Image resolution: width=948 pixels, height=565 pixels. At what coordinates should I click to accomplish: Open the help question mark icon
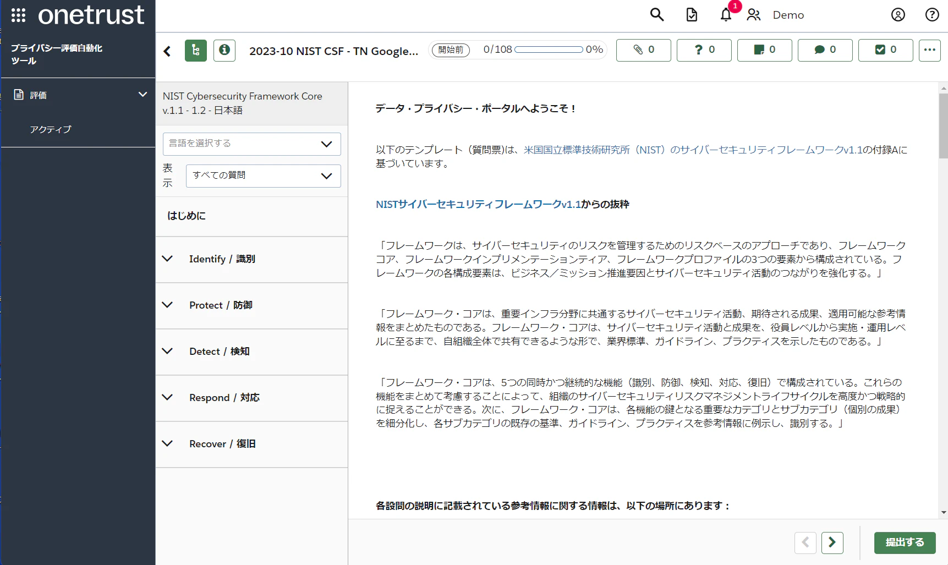click(932, 15)
